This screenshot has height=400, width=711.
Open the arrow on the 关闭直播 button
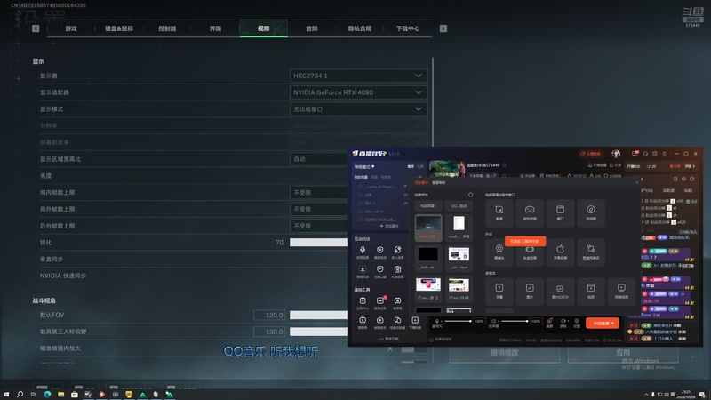[x=612, y=323]
